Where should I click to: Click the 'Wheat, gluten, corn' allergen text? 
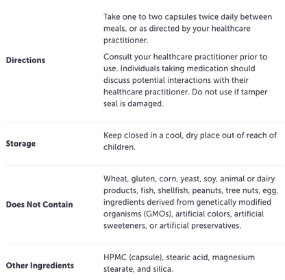[x=191, y=202]
